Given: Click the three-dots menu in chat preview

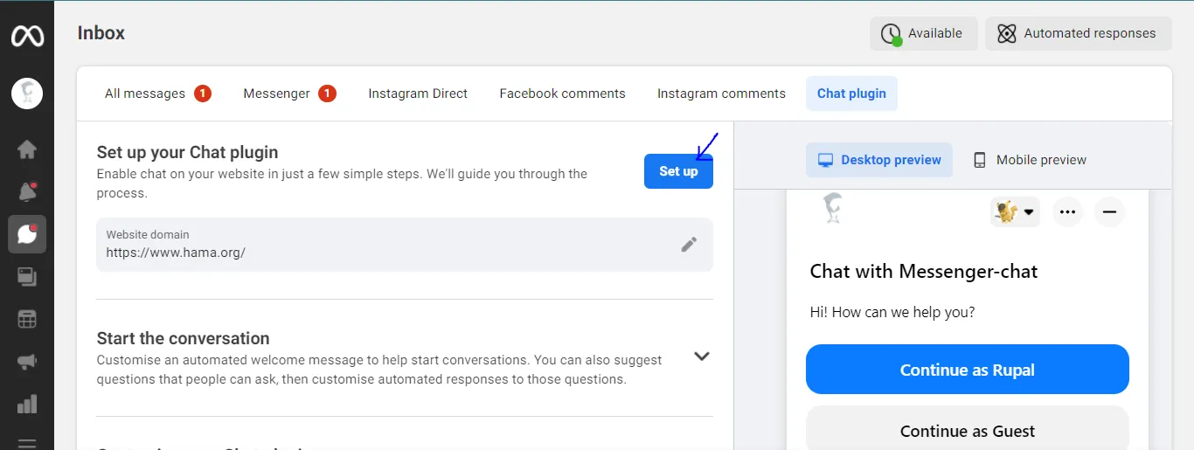Looking at the screenshot, I should point(1067,211).
